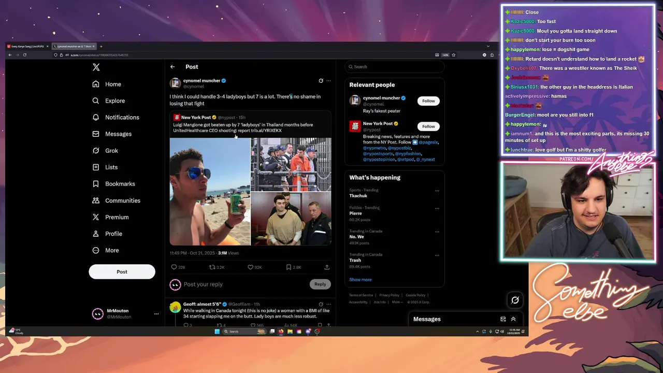Open the floating Grok button
The width and height of the screenshot is (663, 373).
coord(515,300)
